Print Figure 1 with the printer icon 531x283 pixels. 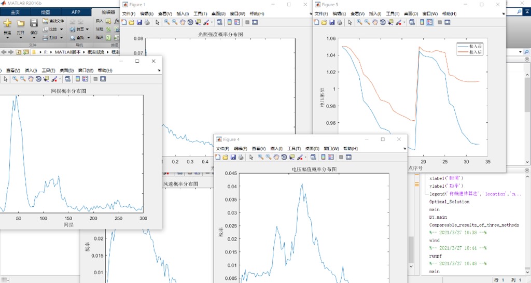(147, 22)
